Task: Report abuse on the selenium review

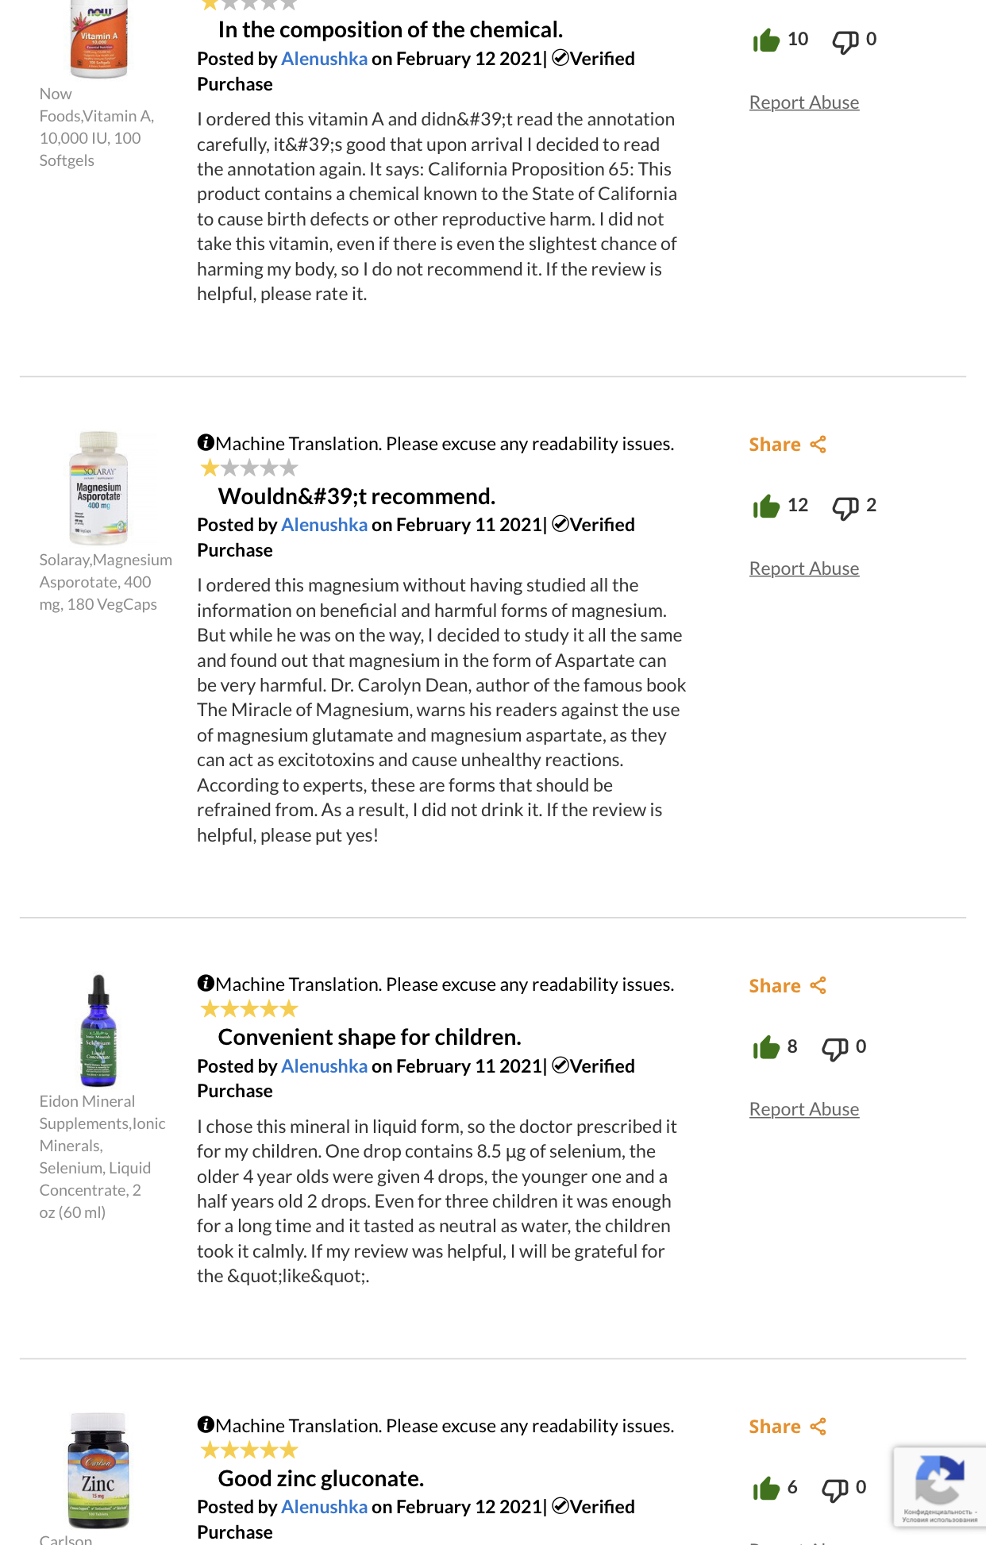Action: point(804,1109)
